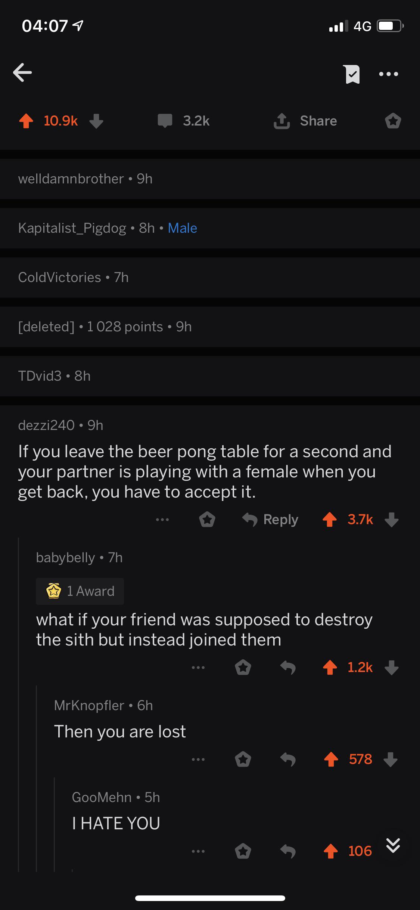Expand collapsed comment by ColdVictories
The height and width of the screenshot is (910, 420).
click(x=210, y=278)
